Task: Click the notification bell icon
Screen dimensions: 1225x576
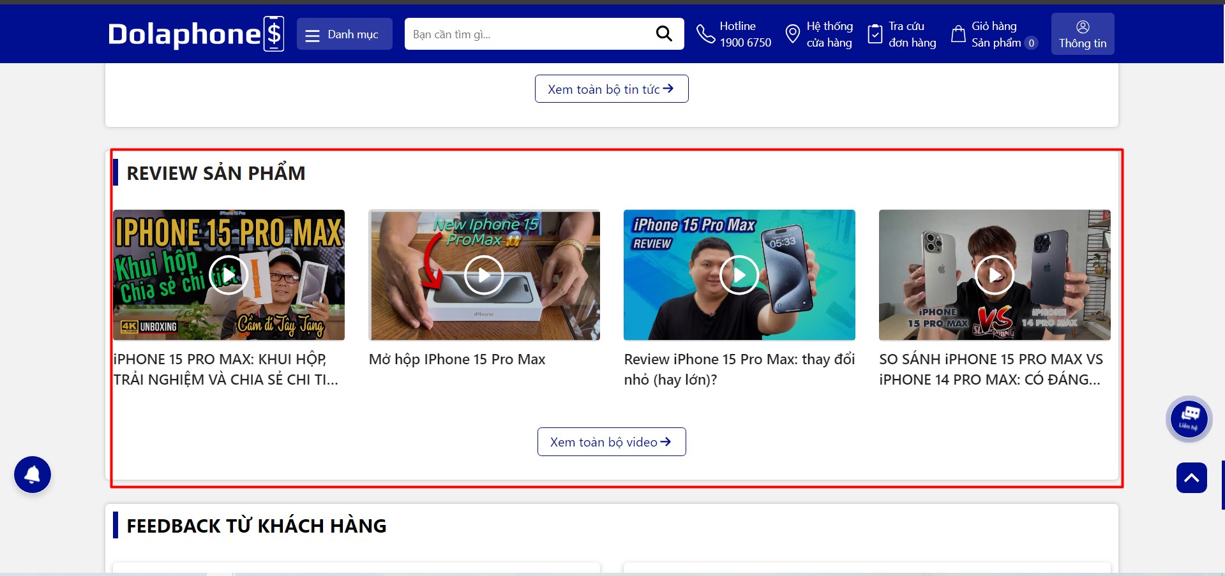Action: click(33, 475)
